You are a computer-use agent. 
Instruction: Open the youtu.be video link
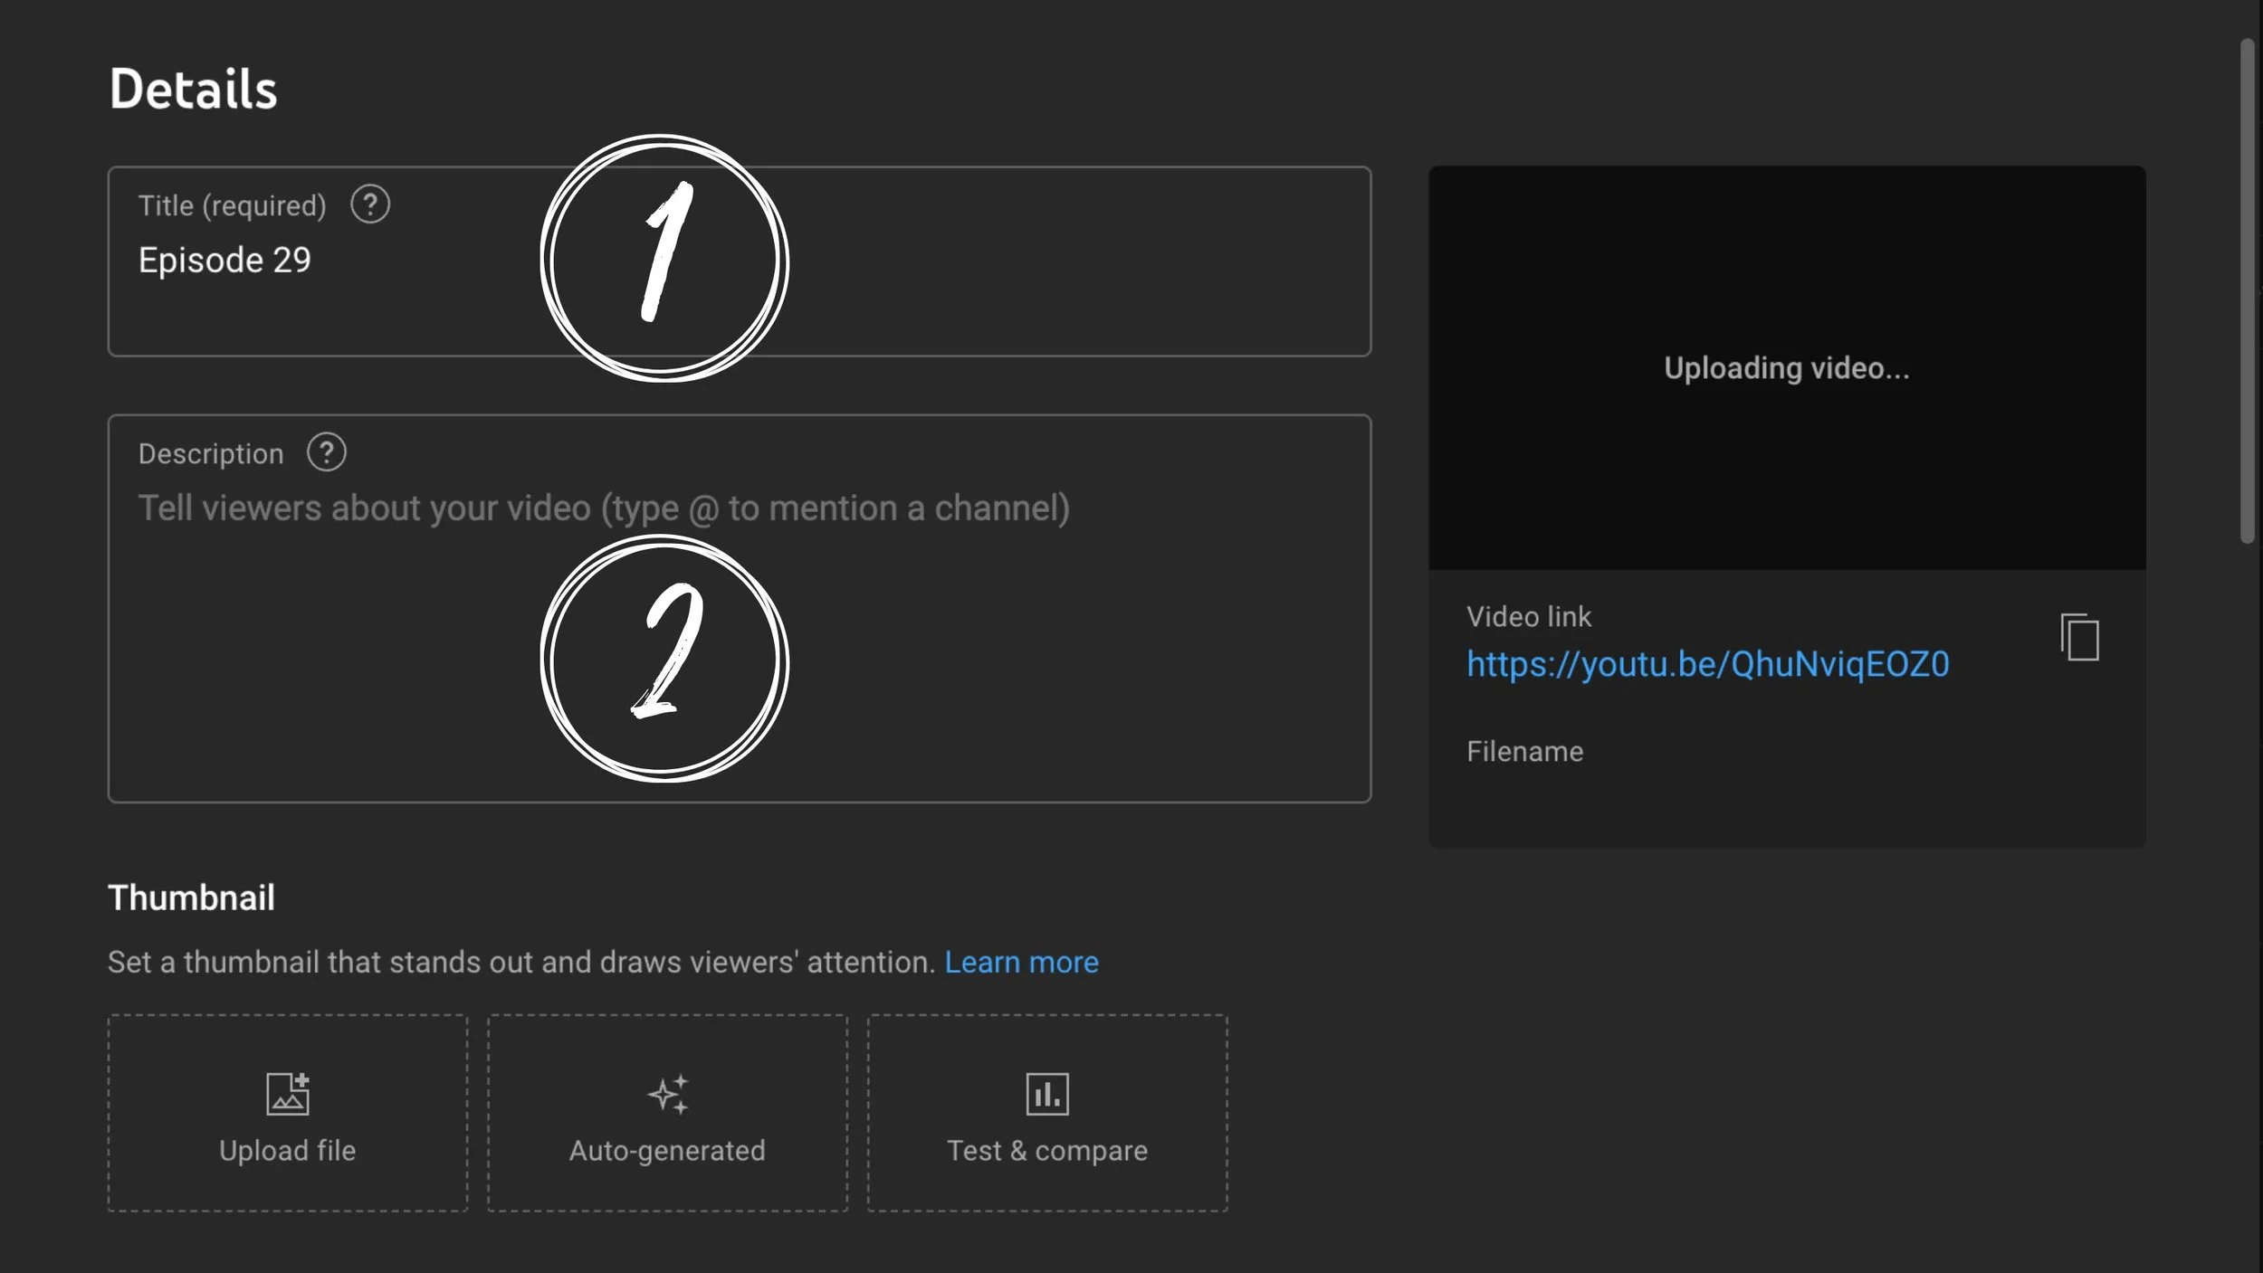click(x=1707, y=664)
